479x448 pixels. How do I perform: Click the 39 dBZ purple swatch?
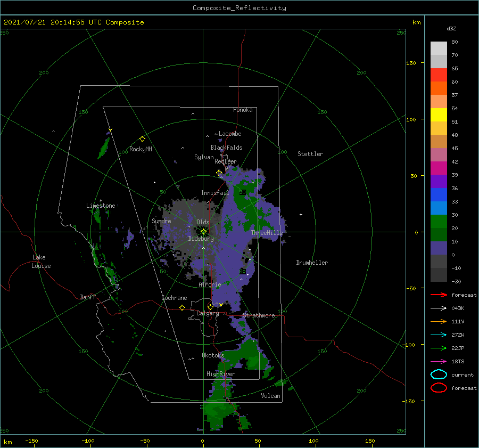[x=439, y=181]
